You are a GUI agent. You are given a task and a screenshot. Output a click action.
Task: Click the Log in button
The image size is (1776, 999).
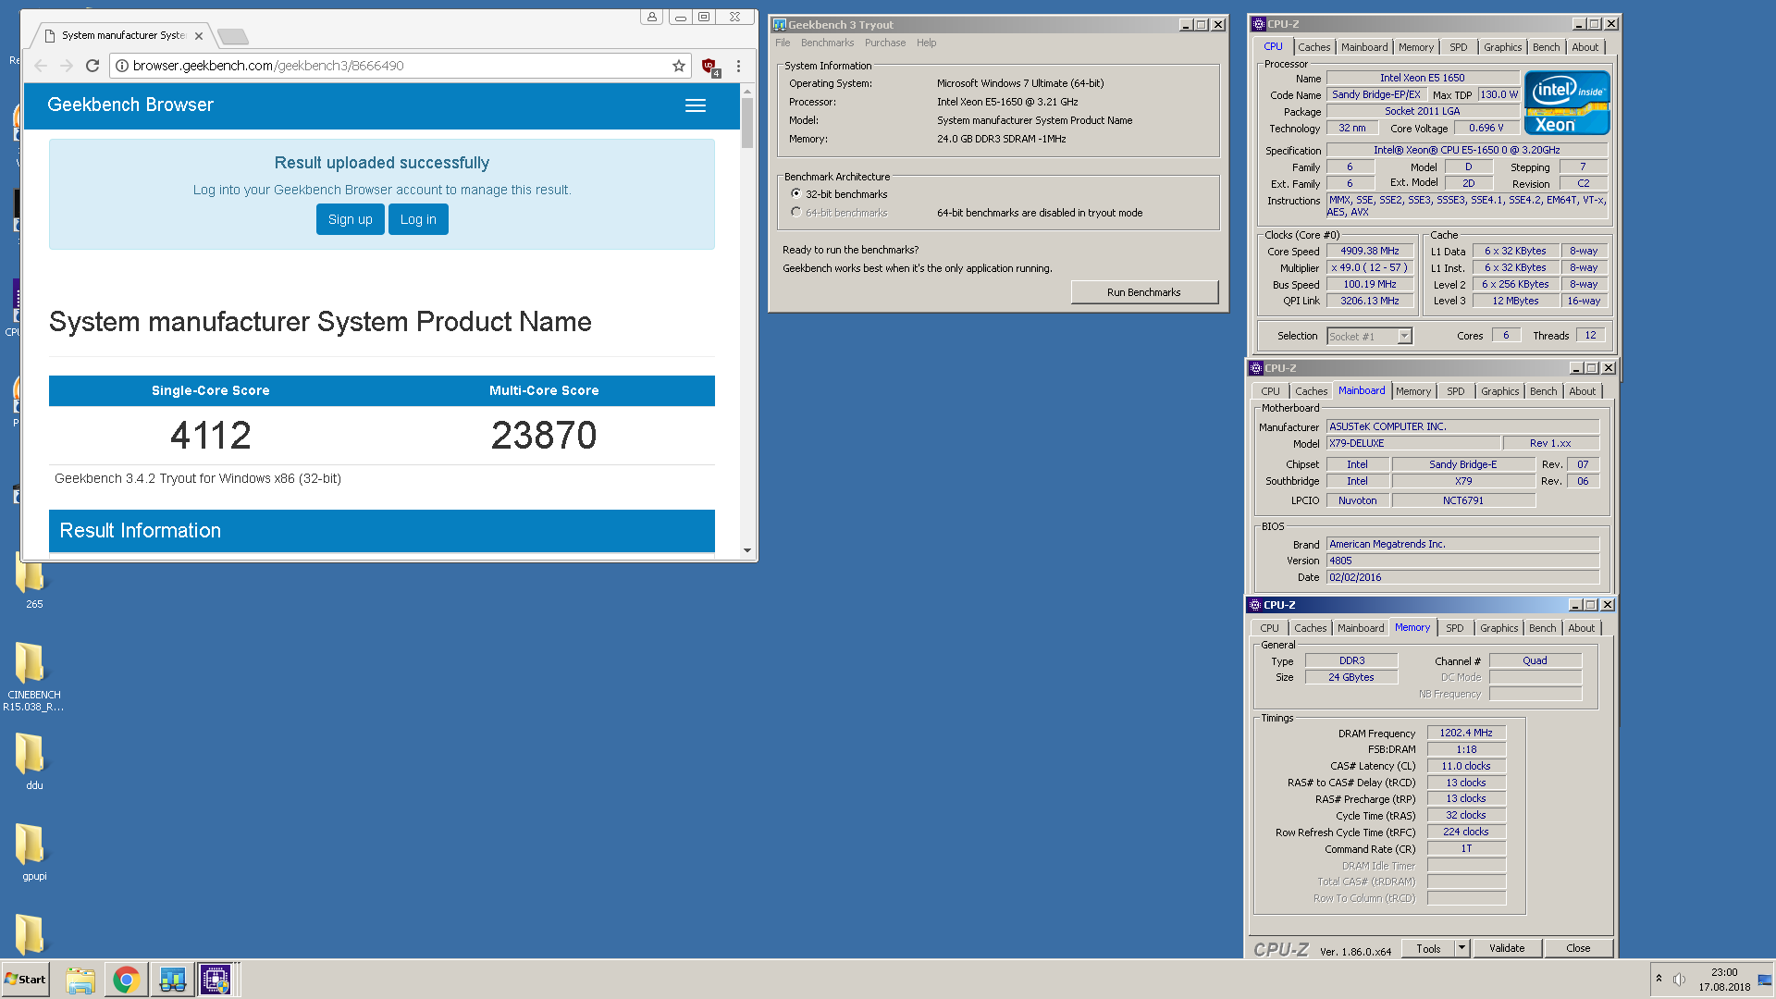418,219
